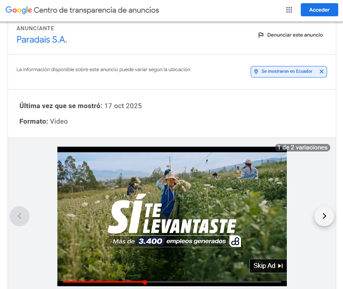Click the location pin icon in Ecuador chip
This screenshot has width=343, height=289.
(256, 72)
